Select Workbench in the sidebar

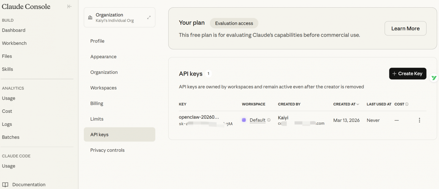pos(14,43)
